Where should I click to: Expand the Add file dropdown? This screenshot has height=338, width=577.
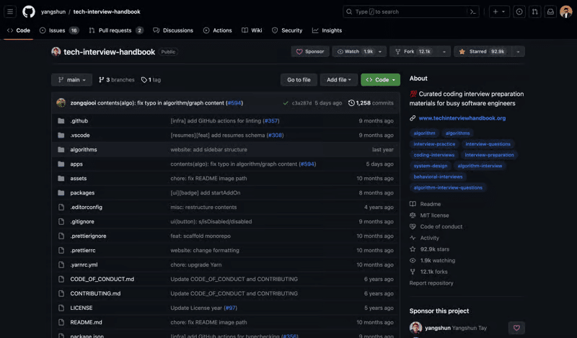tap(338, 80)
